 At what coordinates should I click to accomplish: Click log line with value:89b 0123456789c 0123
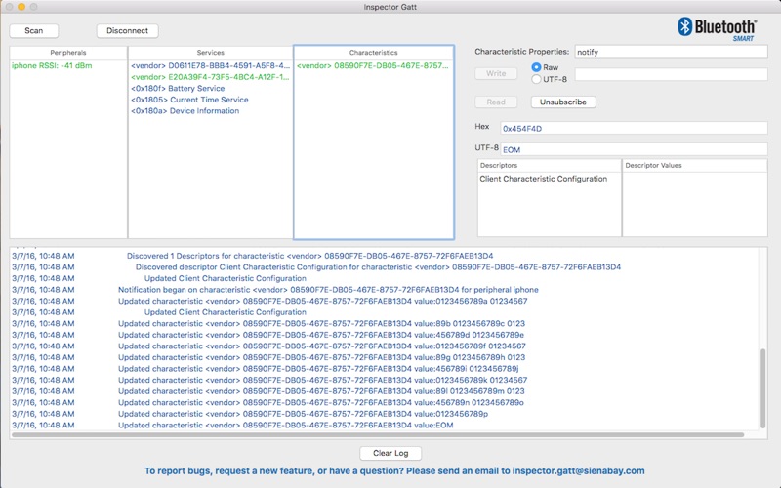[321, 324]
